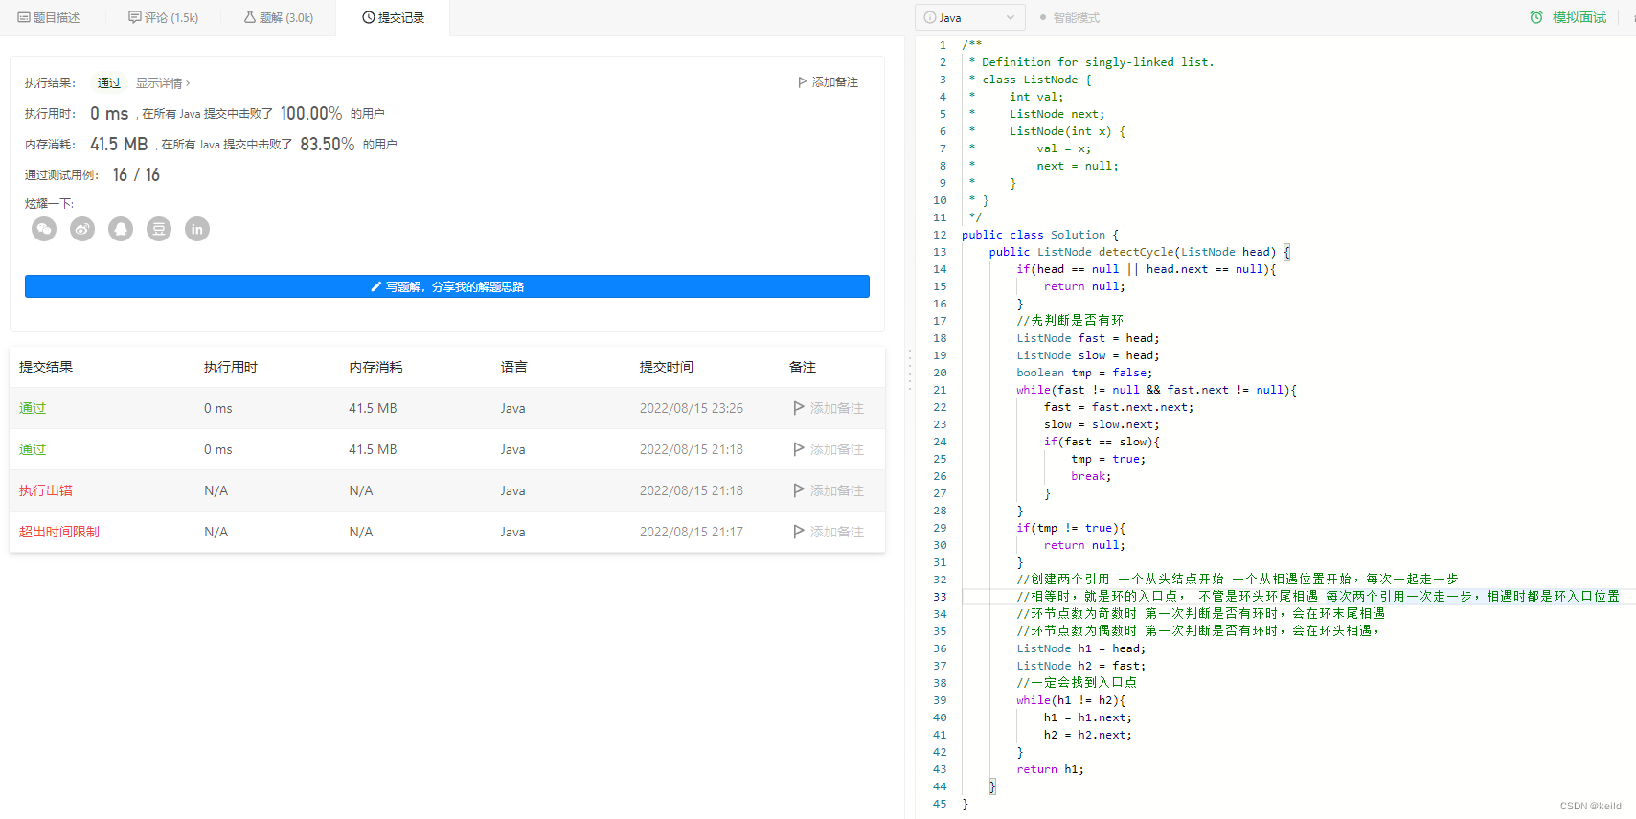1636x819 pixels.
Task: Share result via Weibo icon
Action: (82, 229)
